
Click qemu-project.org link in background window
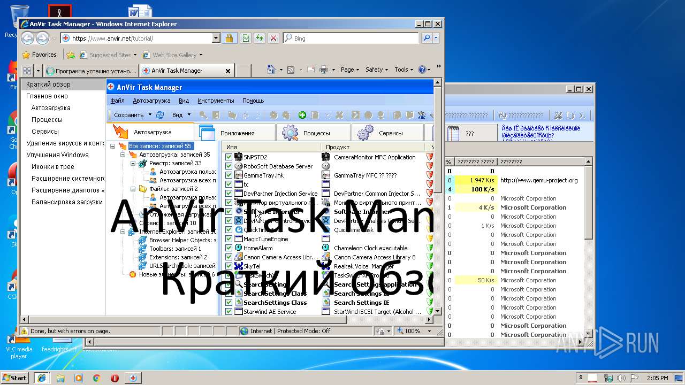[539, 180]
